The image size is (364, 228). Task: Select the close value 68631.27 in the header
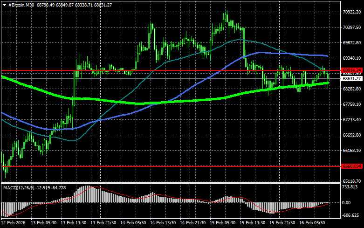(103, 5)
